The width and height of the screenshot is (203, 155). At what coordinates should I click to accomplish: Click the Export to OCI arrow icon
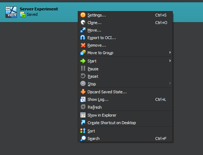pos(83,38)
